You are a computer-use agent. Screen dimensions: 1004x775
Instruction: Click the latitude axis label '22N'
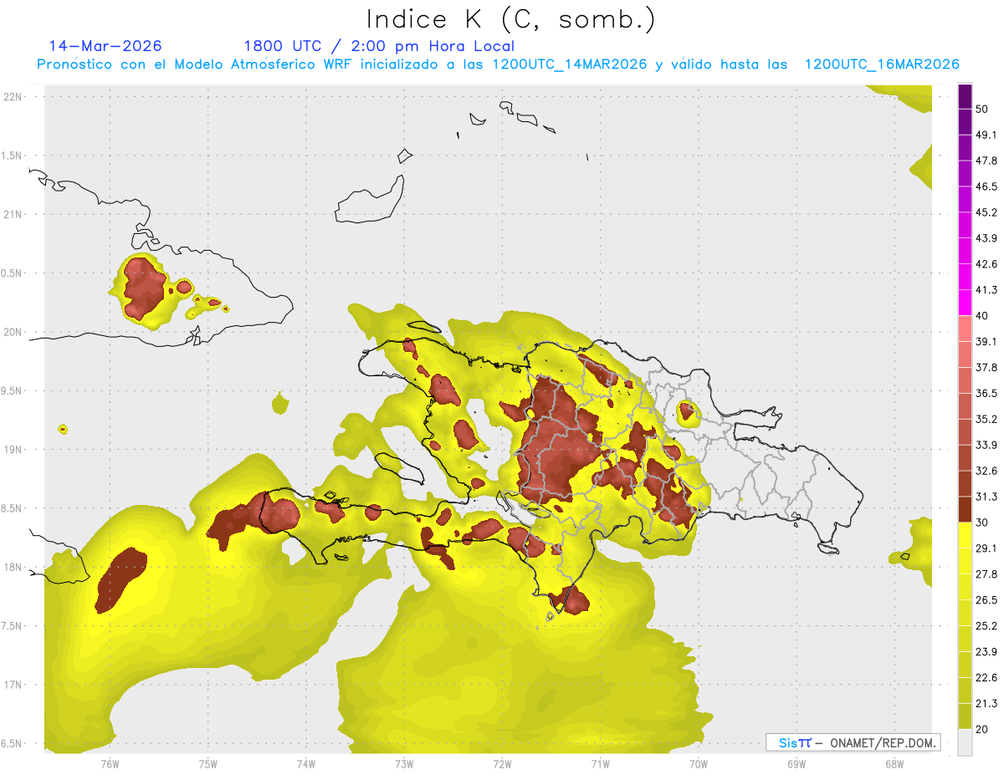12,96
